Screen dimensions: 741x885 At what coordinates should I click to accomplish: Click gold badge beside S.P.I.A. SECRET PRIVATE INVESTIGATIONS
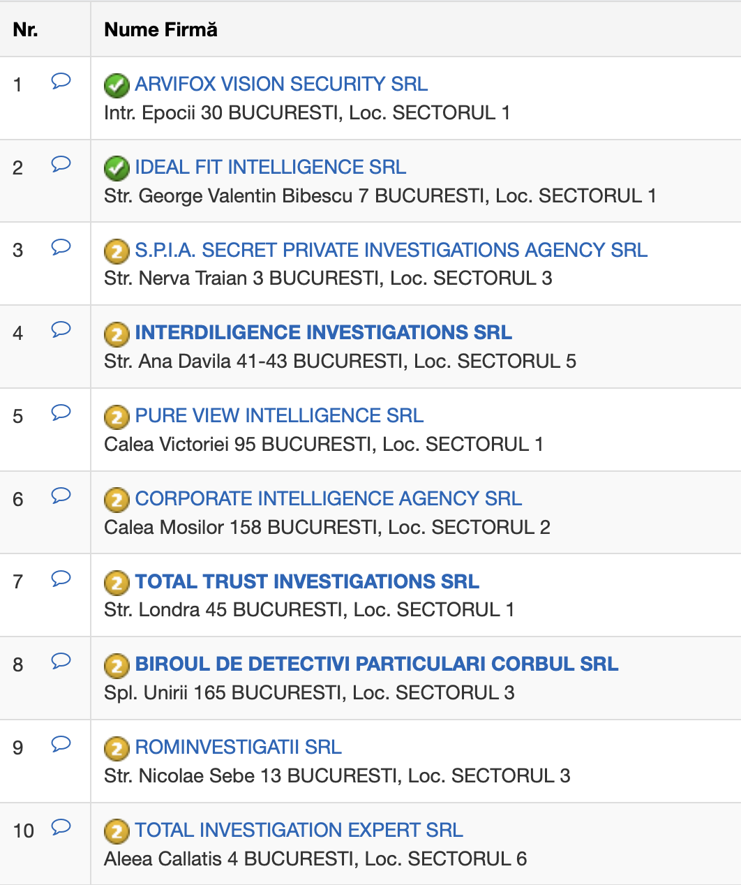coord(117,251)
